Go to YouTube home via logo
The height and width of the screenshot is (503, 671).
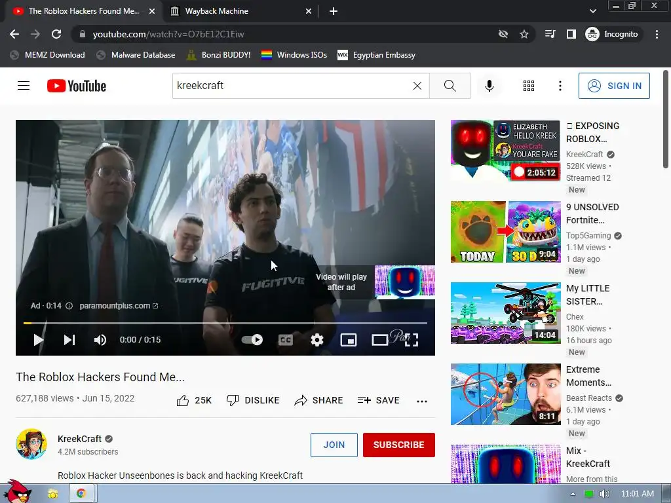(x=77, y=86)
